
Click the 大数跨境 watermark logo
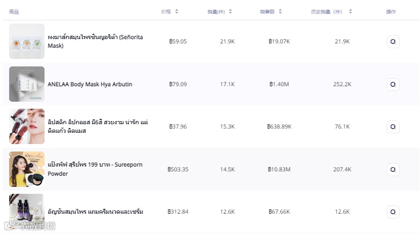[x=30, y=226]
